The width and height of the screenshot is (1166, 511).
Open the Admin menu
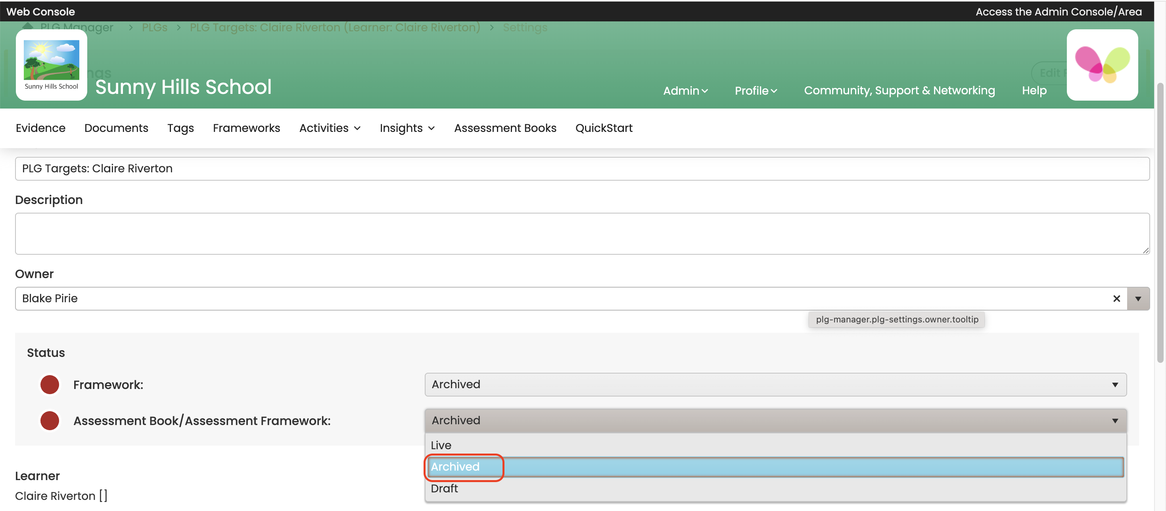(x=685, y=90)
